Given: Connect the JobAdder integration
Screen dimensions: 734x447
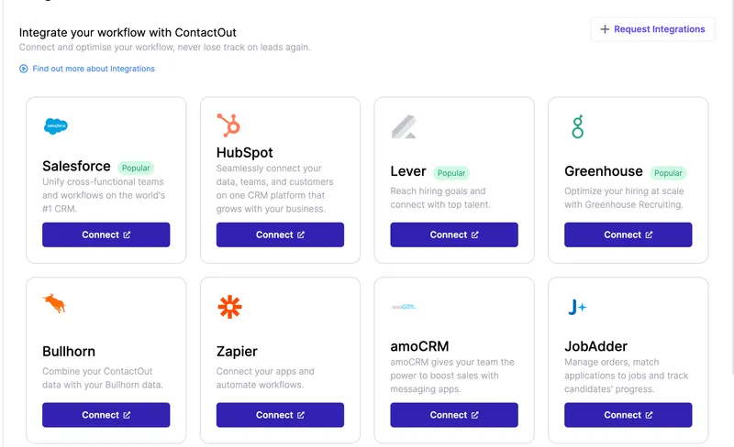Looking at the screenshot, I should point(628,415).
